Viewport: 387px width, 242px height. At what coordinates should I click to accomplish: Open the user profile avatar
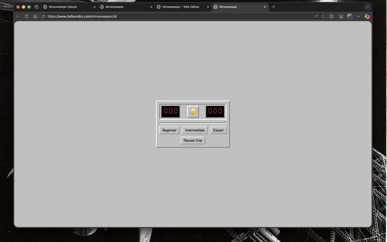click(349, 16)
